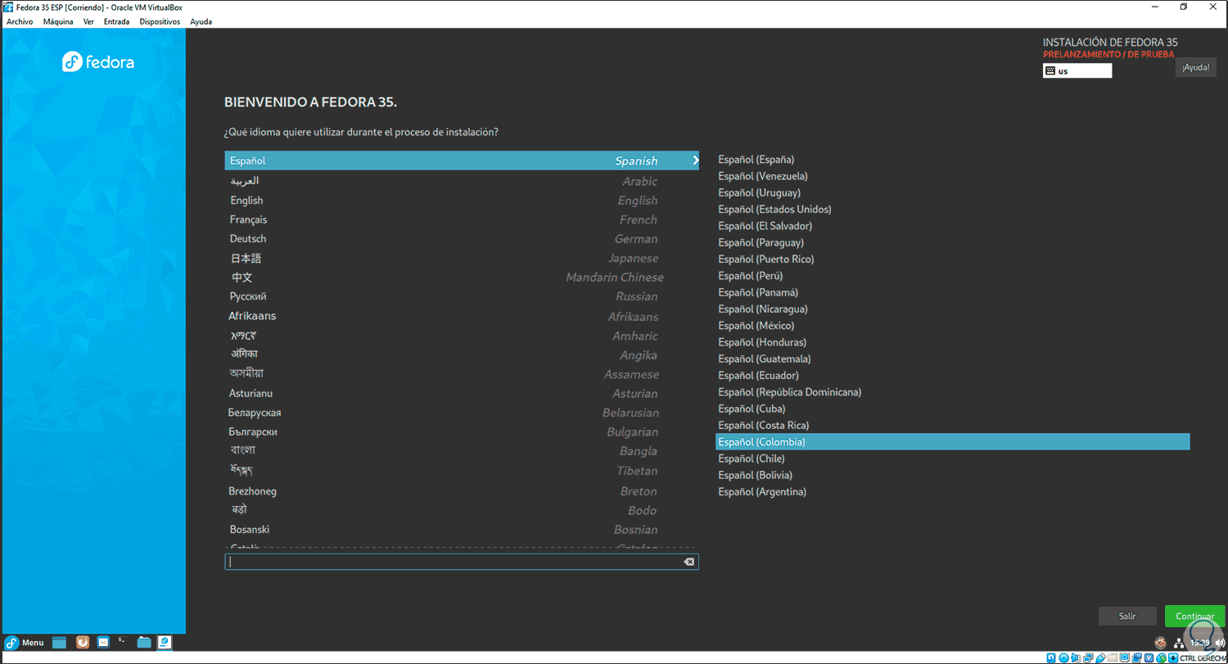Select the Japanese language row
This screenshot has width=1228, height=664.
coord(462,258)
